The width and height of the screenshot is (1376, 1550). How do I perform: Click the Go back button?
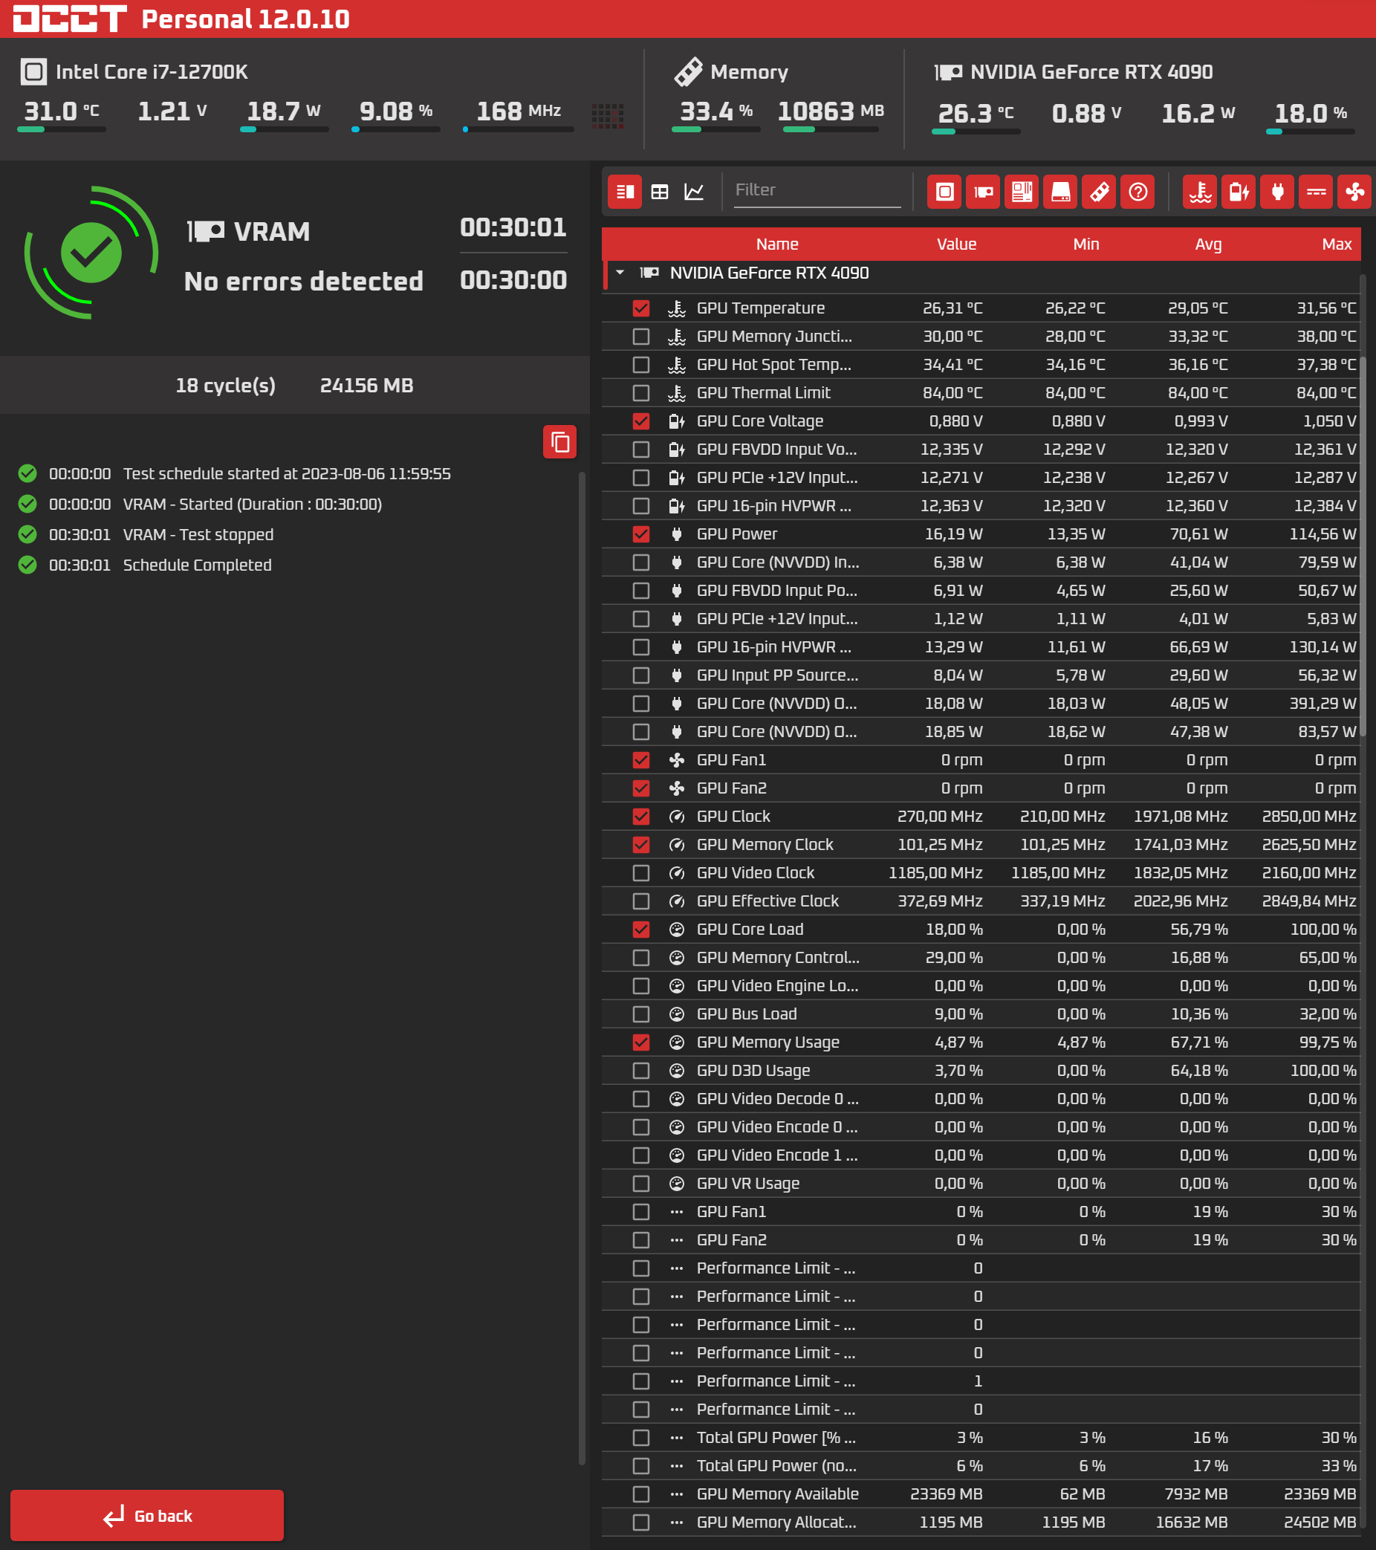pyautogui.click(x=147, y=1516)
